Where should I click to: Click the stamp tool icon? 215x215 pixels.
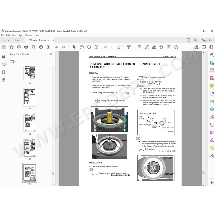[x=162, y=47]
